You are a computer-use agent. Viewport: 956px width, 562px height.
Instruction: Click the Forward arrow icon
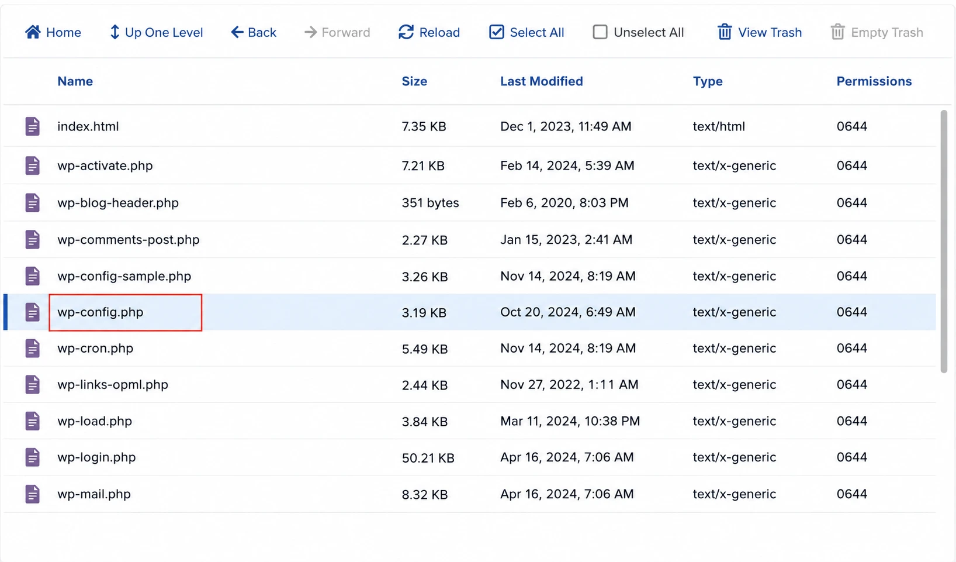point(310,32)
